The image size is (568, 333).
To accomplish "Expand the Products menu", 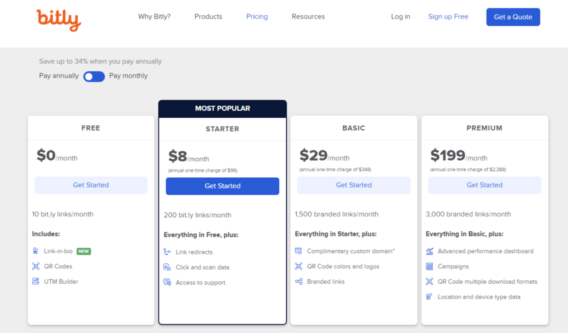I will (x=208, y=17).
